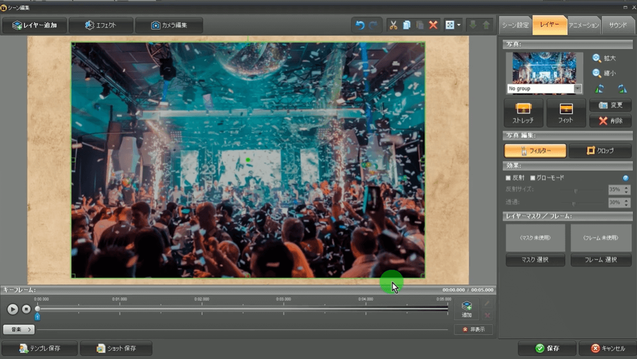Click the マスク選択 mask select button
This screenshot has height=359, width=637.
[535, 260]
